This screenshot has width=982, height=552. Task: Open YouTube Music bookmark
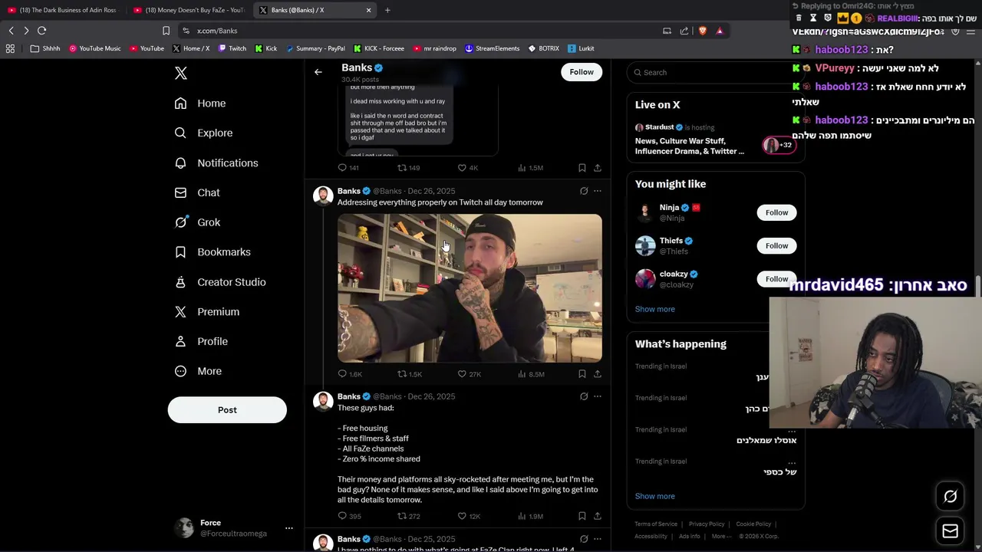click(94, 48)
